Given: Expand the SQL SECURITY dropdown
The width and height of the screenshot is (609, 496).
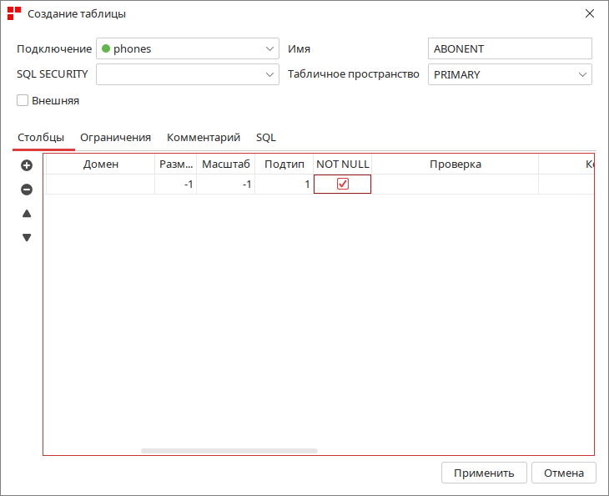Looking at the screenshot, I should 188,74.
